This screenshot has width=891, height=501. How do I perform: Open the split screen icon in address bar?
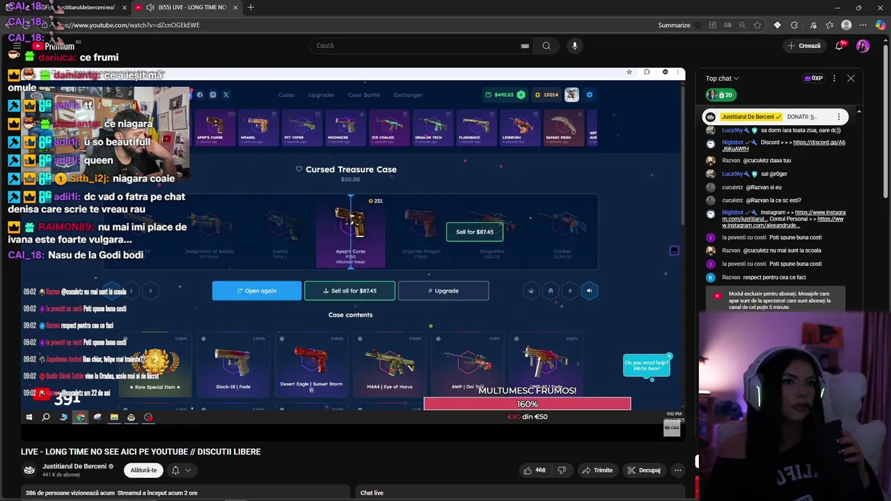pos(713,25)
